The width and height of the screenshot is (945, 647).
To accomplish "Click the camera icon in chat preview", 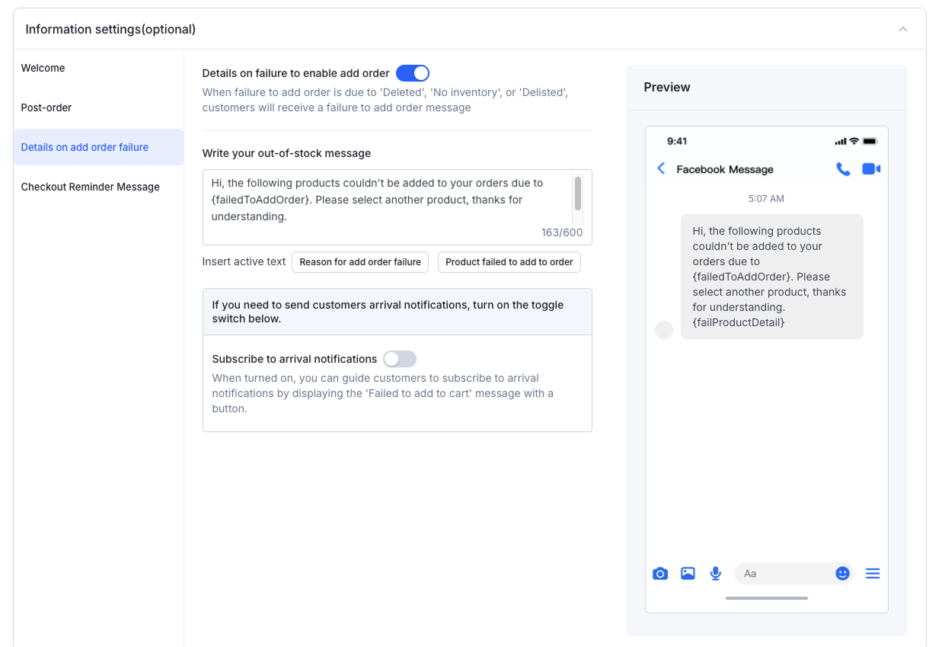I will coord(660,574).
